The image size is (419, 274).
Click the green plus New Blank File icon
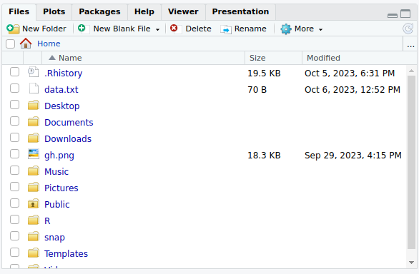[83, 29]
